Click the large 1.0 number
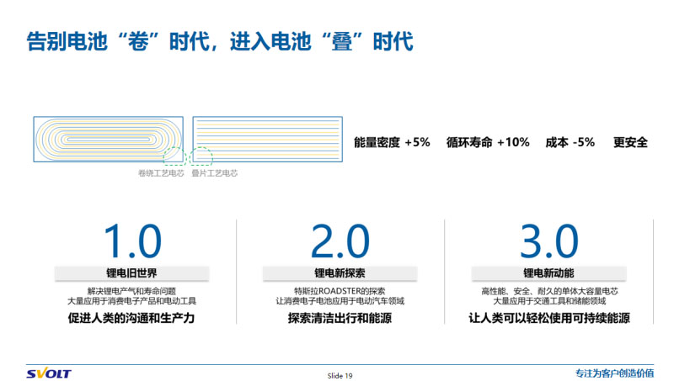Screen dimensions: 674x381 pyautogui.click(x=131, y=241)
